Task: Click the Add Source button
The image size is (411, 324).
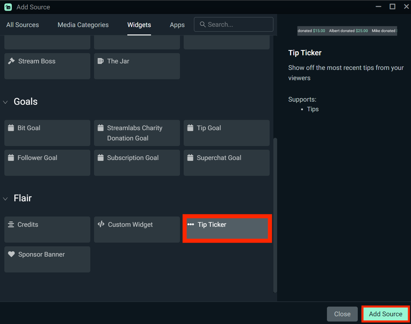Action: pos(385,314)
